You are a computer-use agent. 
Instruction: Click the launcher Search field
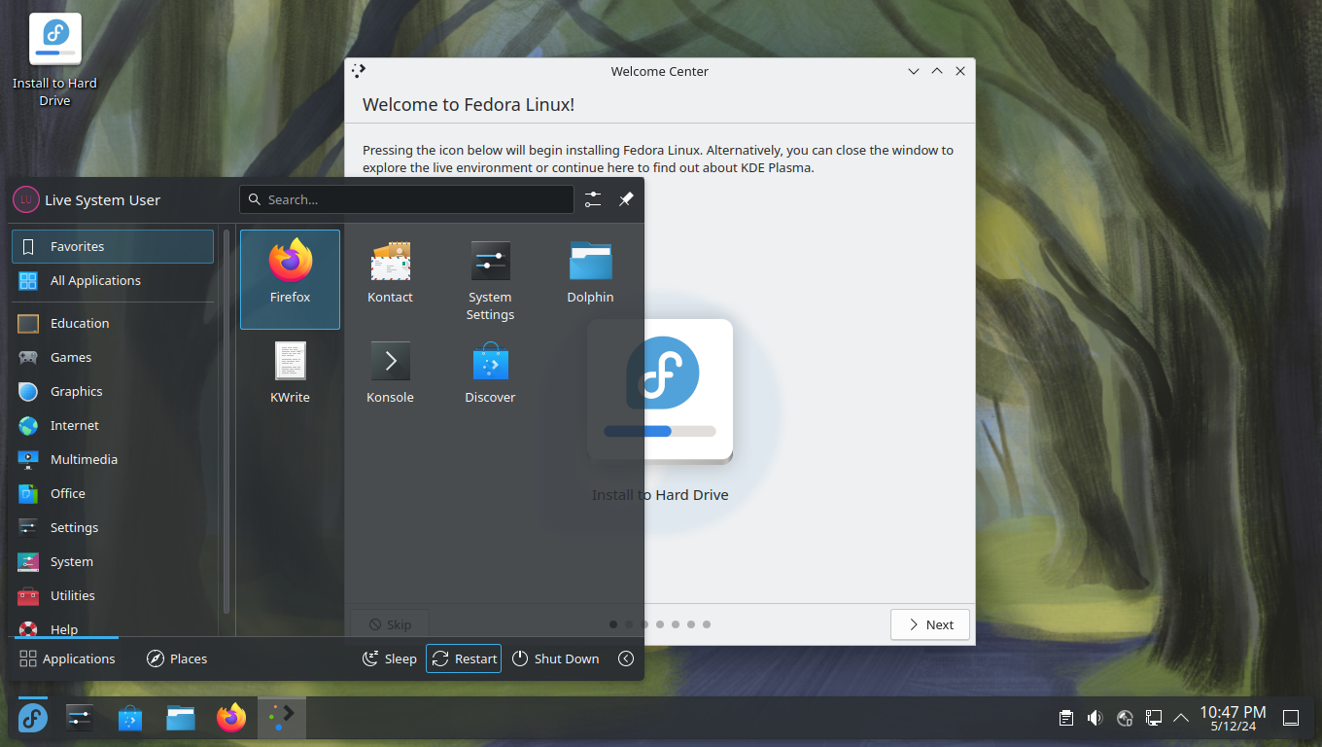pyautogui.click(x=406, y=199)
